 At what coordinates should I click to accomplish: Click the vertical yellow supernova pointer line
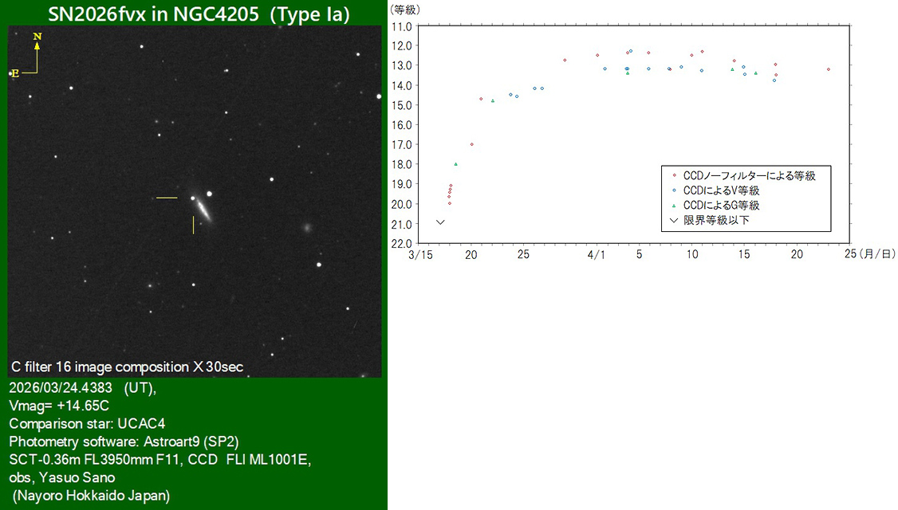(x=193, y=225)
